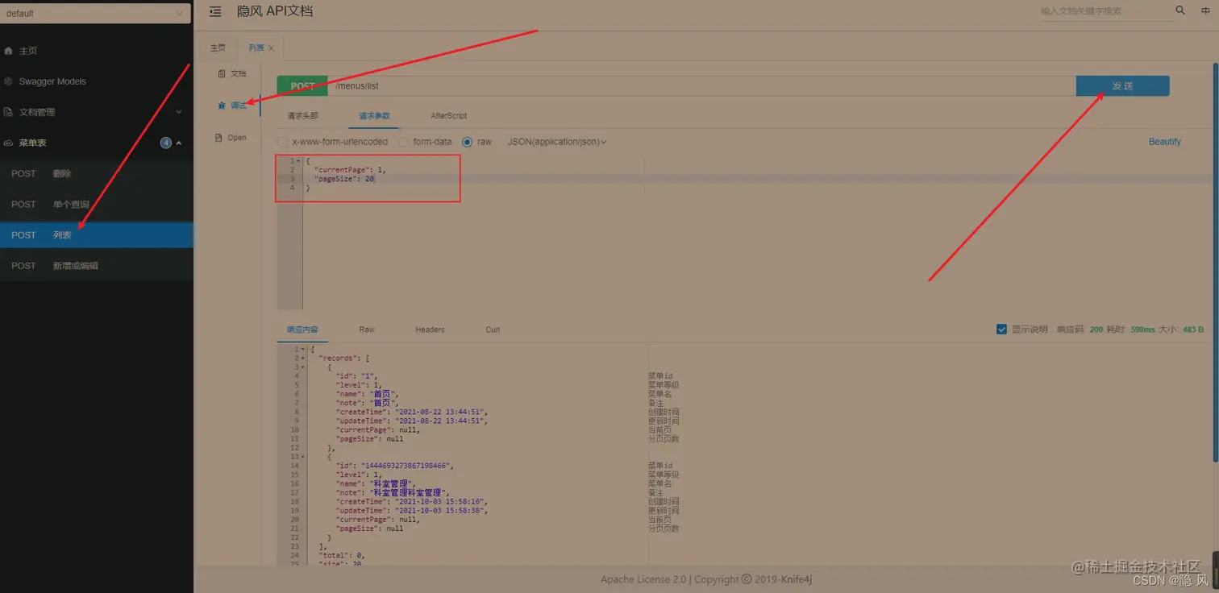Fold response object at line 13 arrow
The height and width of the screenshot is (593, 1219).
click(303, 457)
